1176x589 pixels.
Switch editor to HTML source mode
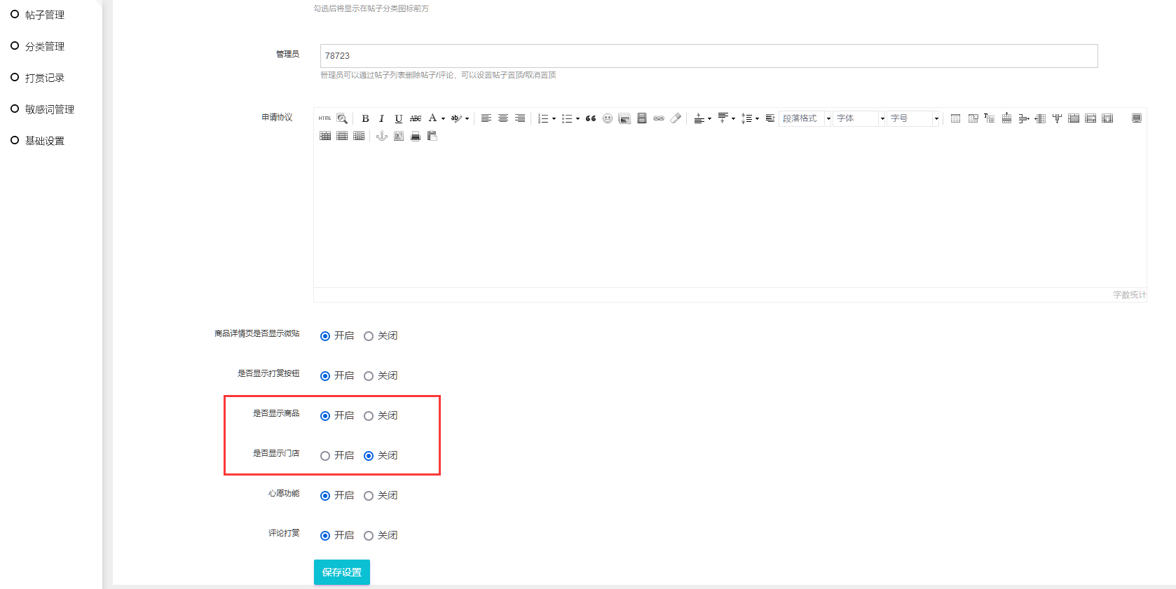pyautogui.click(x=324, y=118)
